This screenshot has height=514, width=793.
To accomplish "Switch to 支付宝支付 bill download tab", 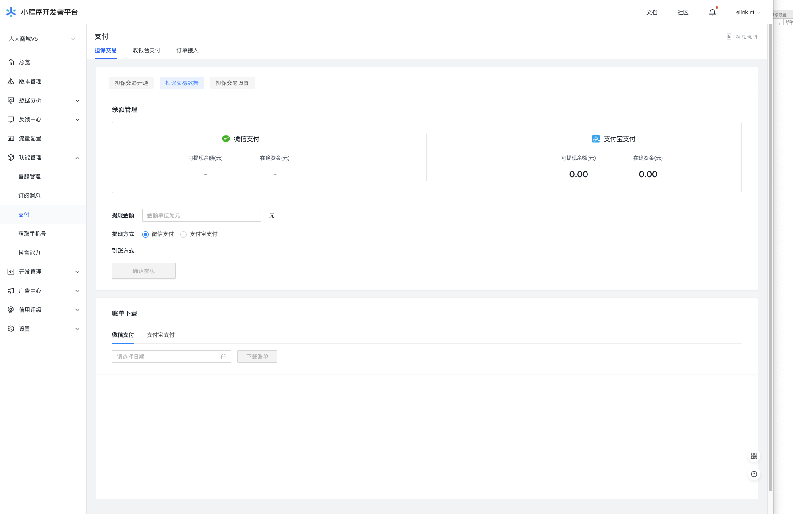I will [160, 335].
